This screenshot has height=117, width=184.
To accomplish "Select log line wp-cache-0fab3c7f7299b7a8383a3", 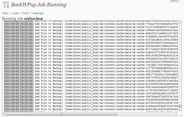I will tap(91, 52).
